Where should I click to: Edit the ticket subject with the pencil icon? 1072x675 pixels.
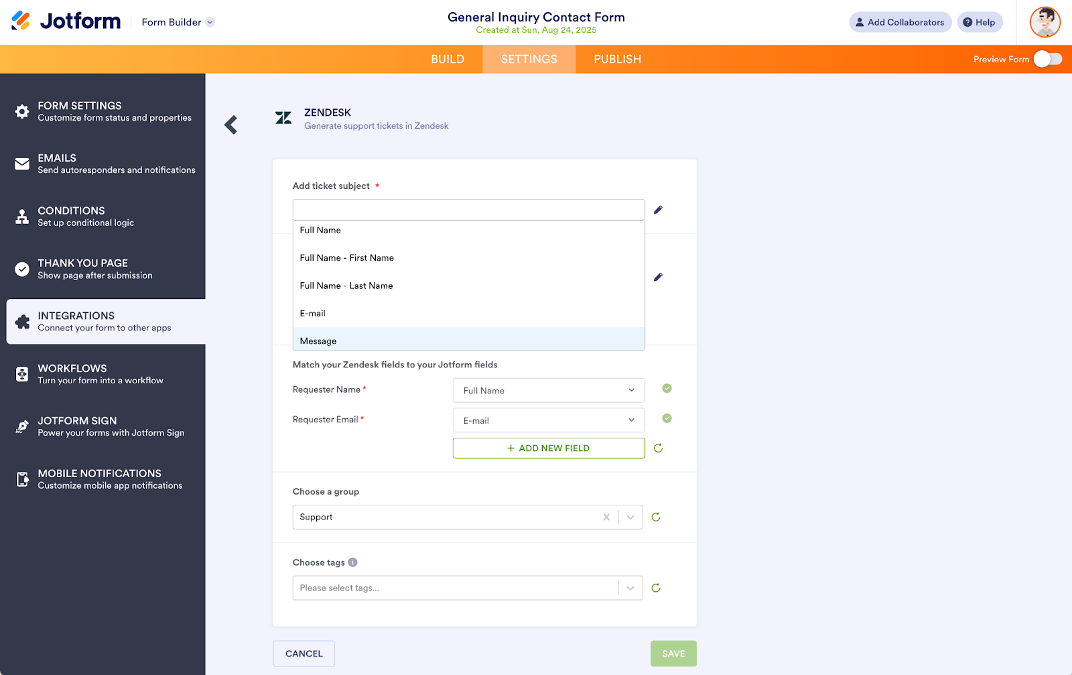click(x=658, y=209)
